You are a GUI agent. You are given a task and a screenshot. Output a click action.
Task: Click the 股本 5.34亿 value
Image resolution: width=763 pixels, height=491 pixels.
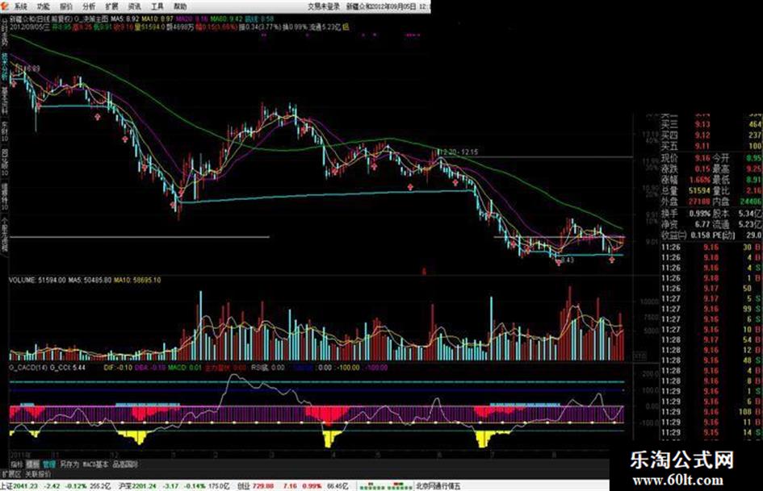[751, 214]
